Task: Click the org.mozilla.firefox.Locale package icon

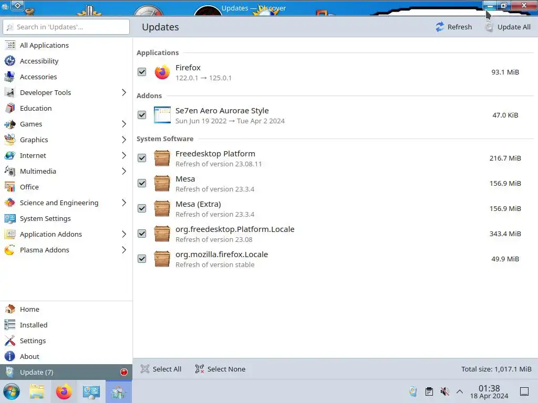Action: [162, 259]
